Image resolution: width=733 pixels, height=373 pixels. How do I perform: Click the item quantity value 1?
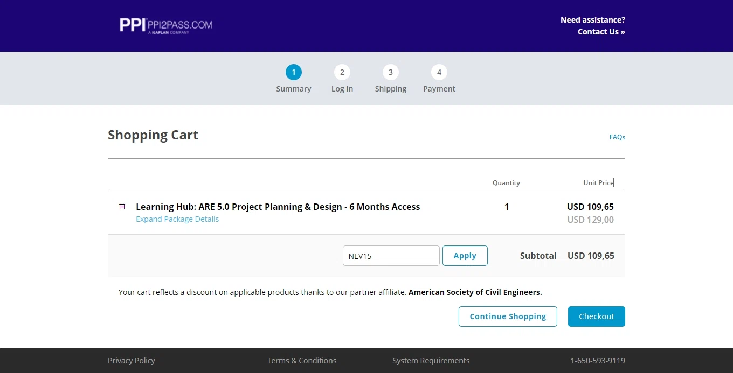point(507,207)
